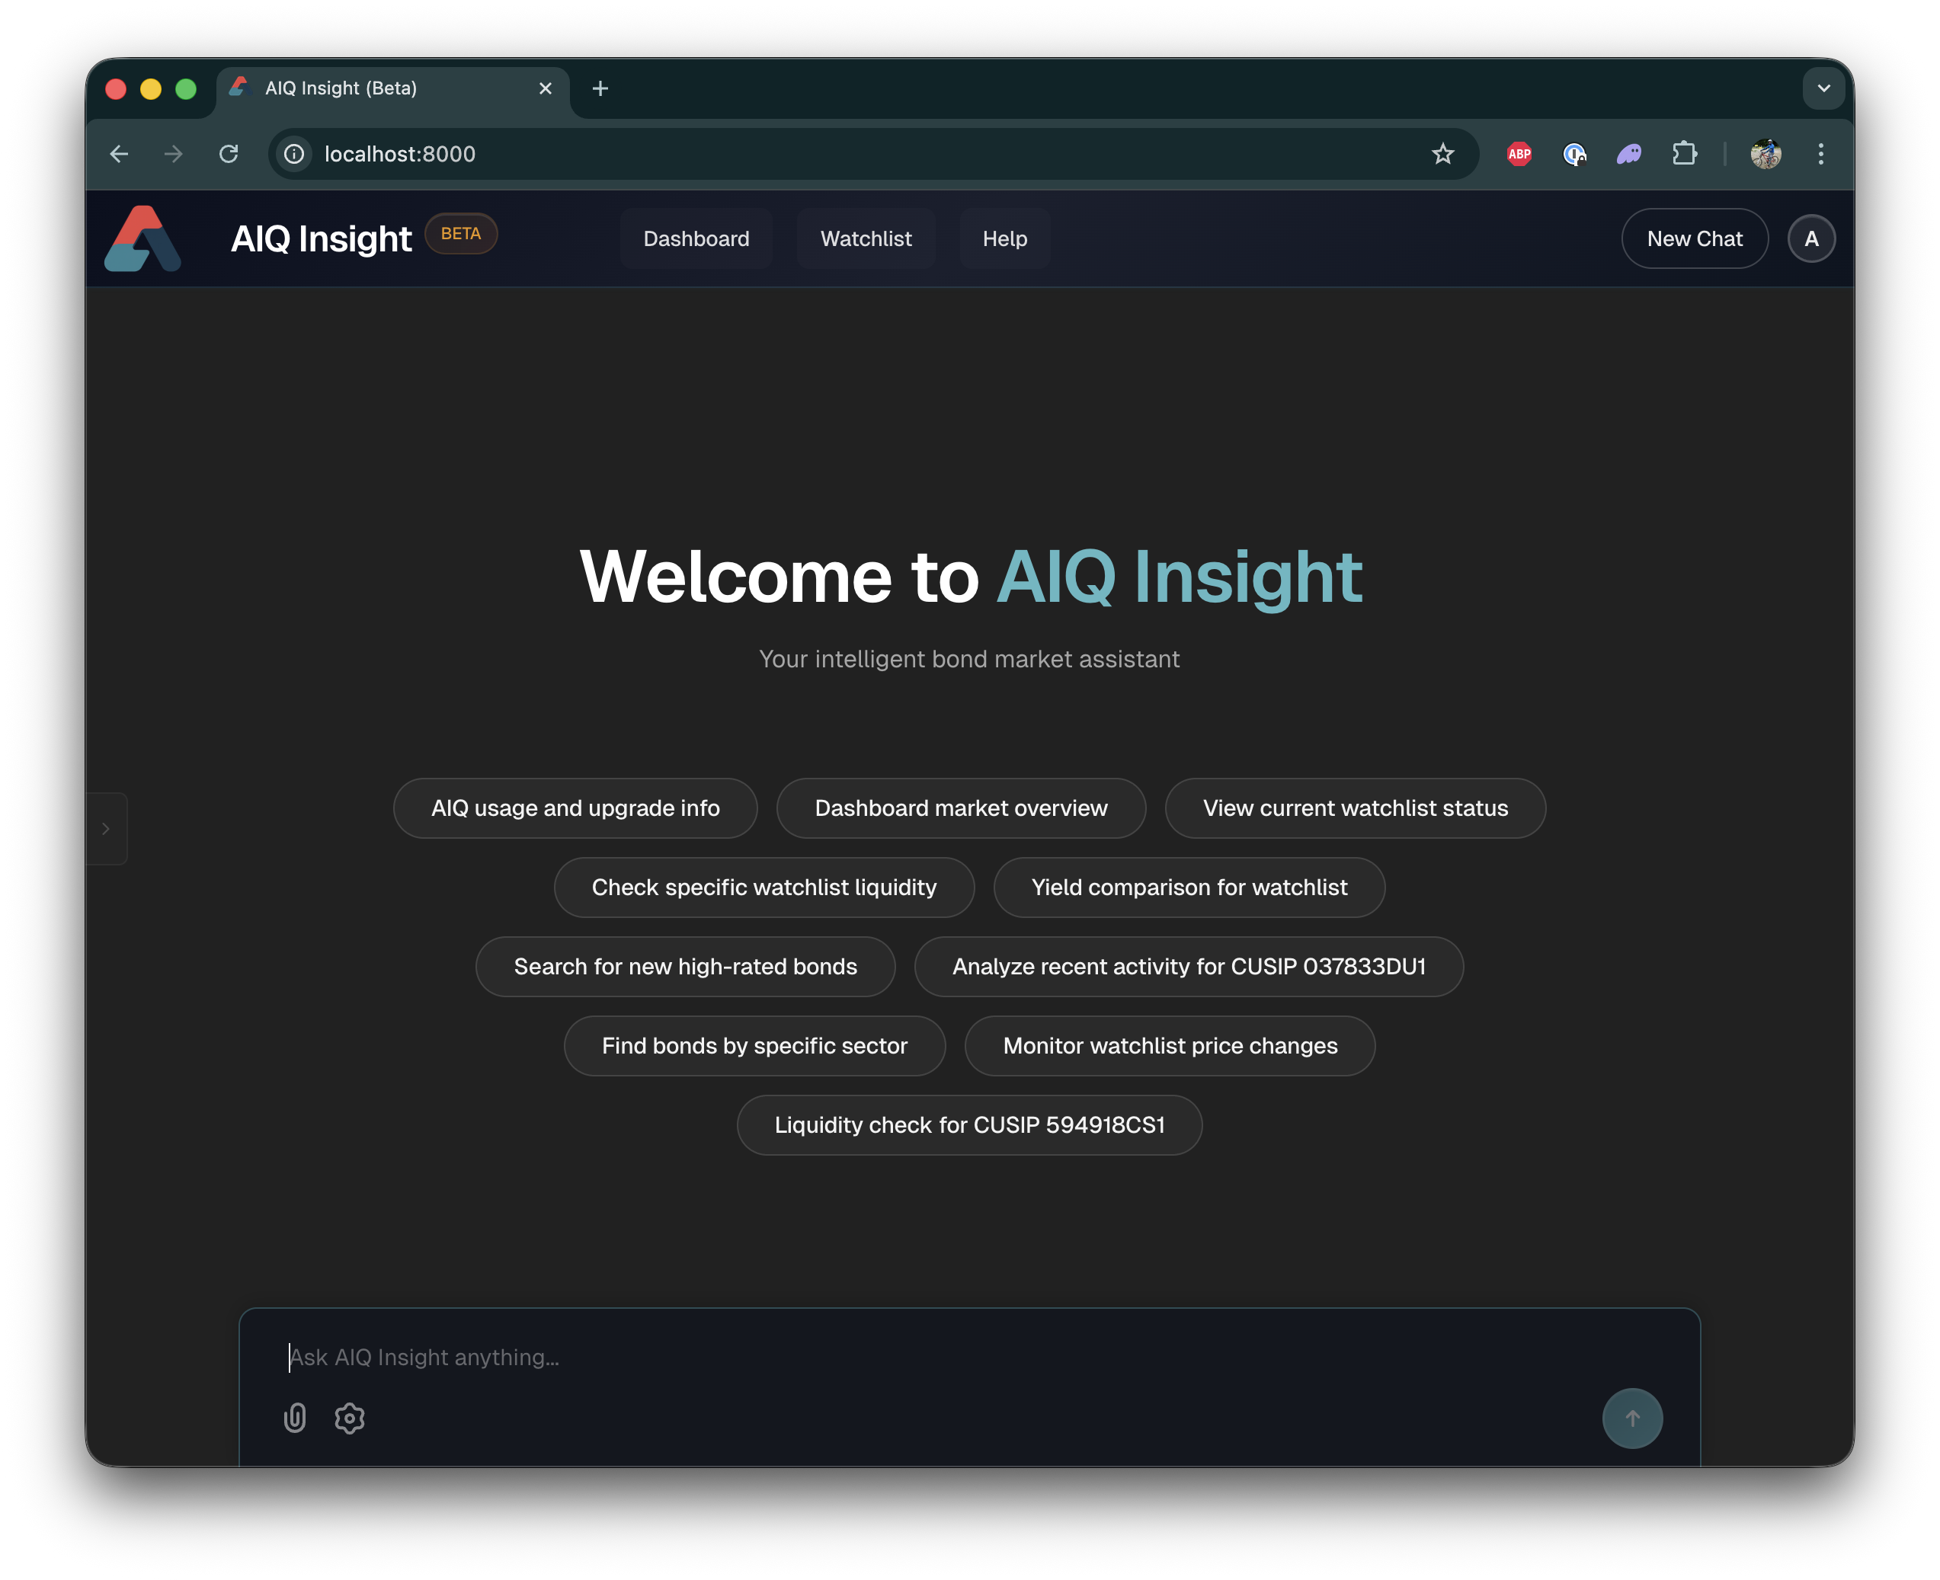1940x1580 pixels.
Task: Click the Dashboard market overview suggestion
Action: click(x=960, y=808)
